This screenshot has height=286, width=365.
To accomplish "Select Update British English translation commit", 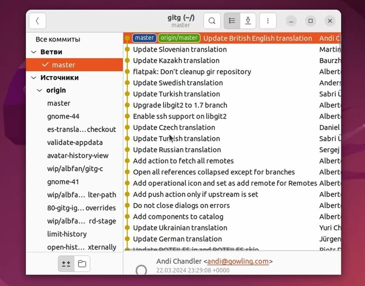I will pos(232,38).
